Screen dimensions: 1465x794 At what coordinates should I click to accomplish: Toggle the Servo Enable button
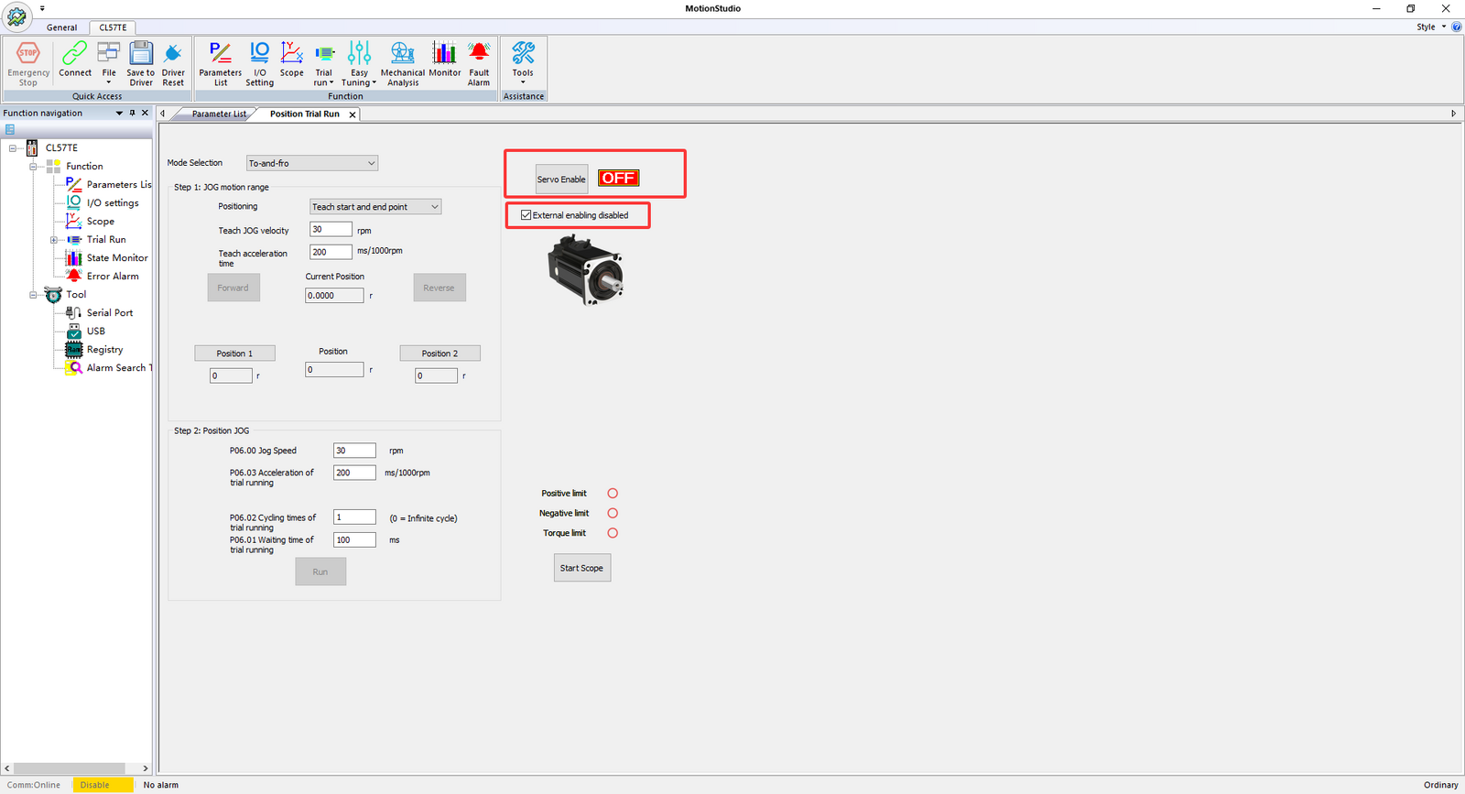(561, 179)
